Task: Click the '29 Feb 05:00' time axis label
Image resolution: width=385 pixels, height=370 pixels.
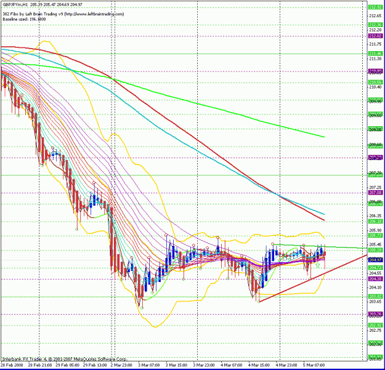Action: [67, 365]
